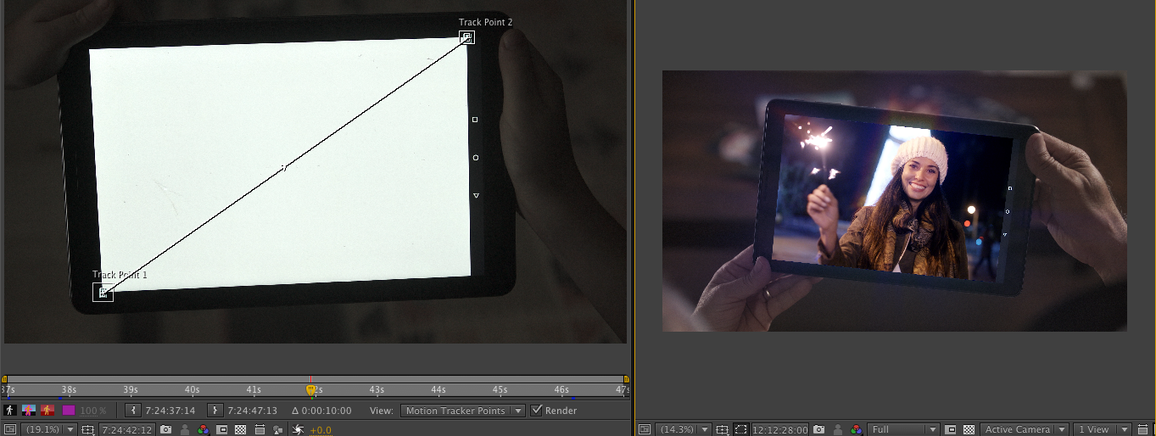1156x436 pixels.
Task: Click the duration value 0:00:10:00
Action: (x=327, y=411)
